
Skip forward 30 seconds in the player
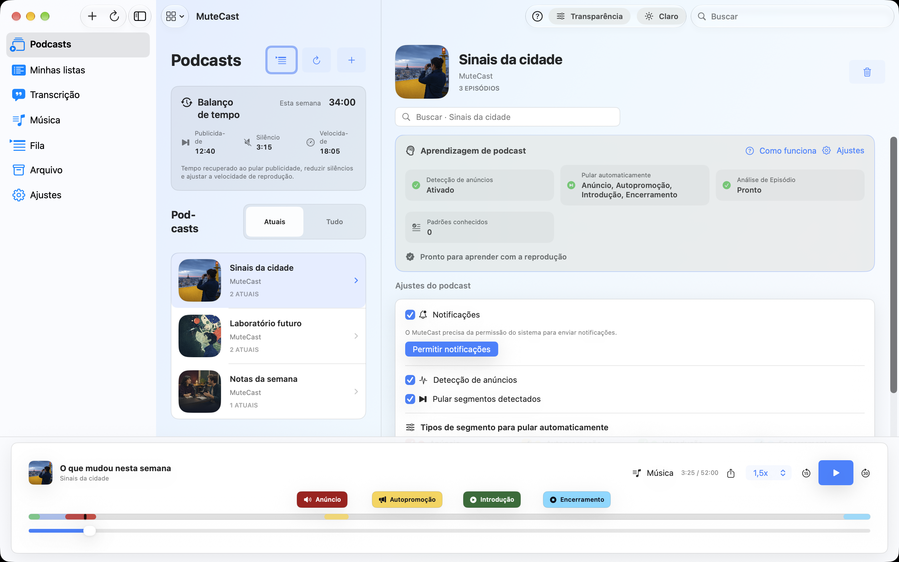(x=866, y=473)
